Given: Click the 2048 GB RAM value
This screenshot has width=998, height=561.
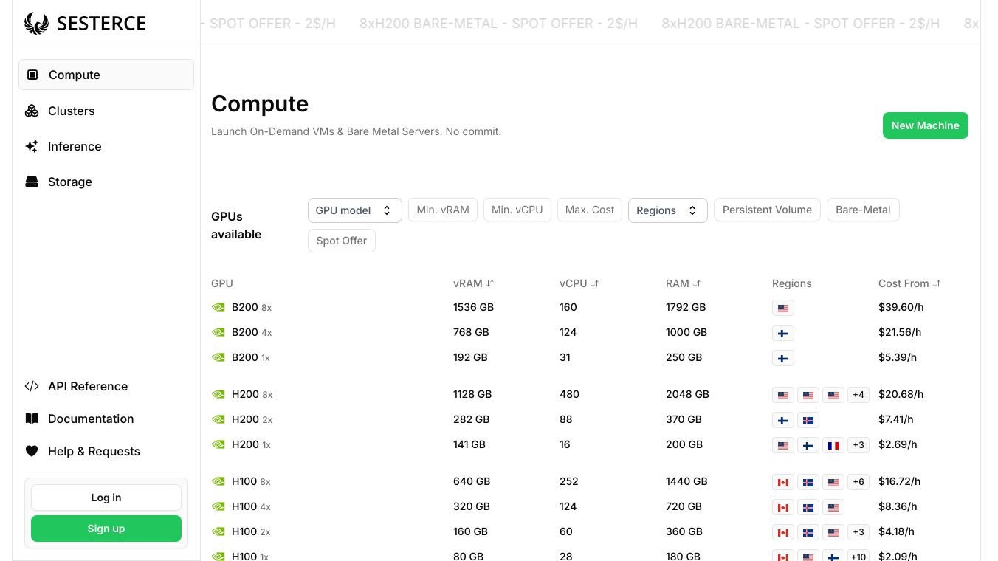Looking at the screenshot, I should [x=687, y=394].
